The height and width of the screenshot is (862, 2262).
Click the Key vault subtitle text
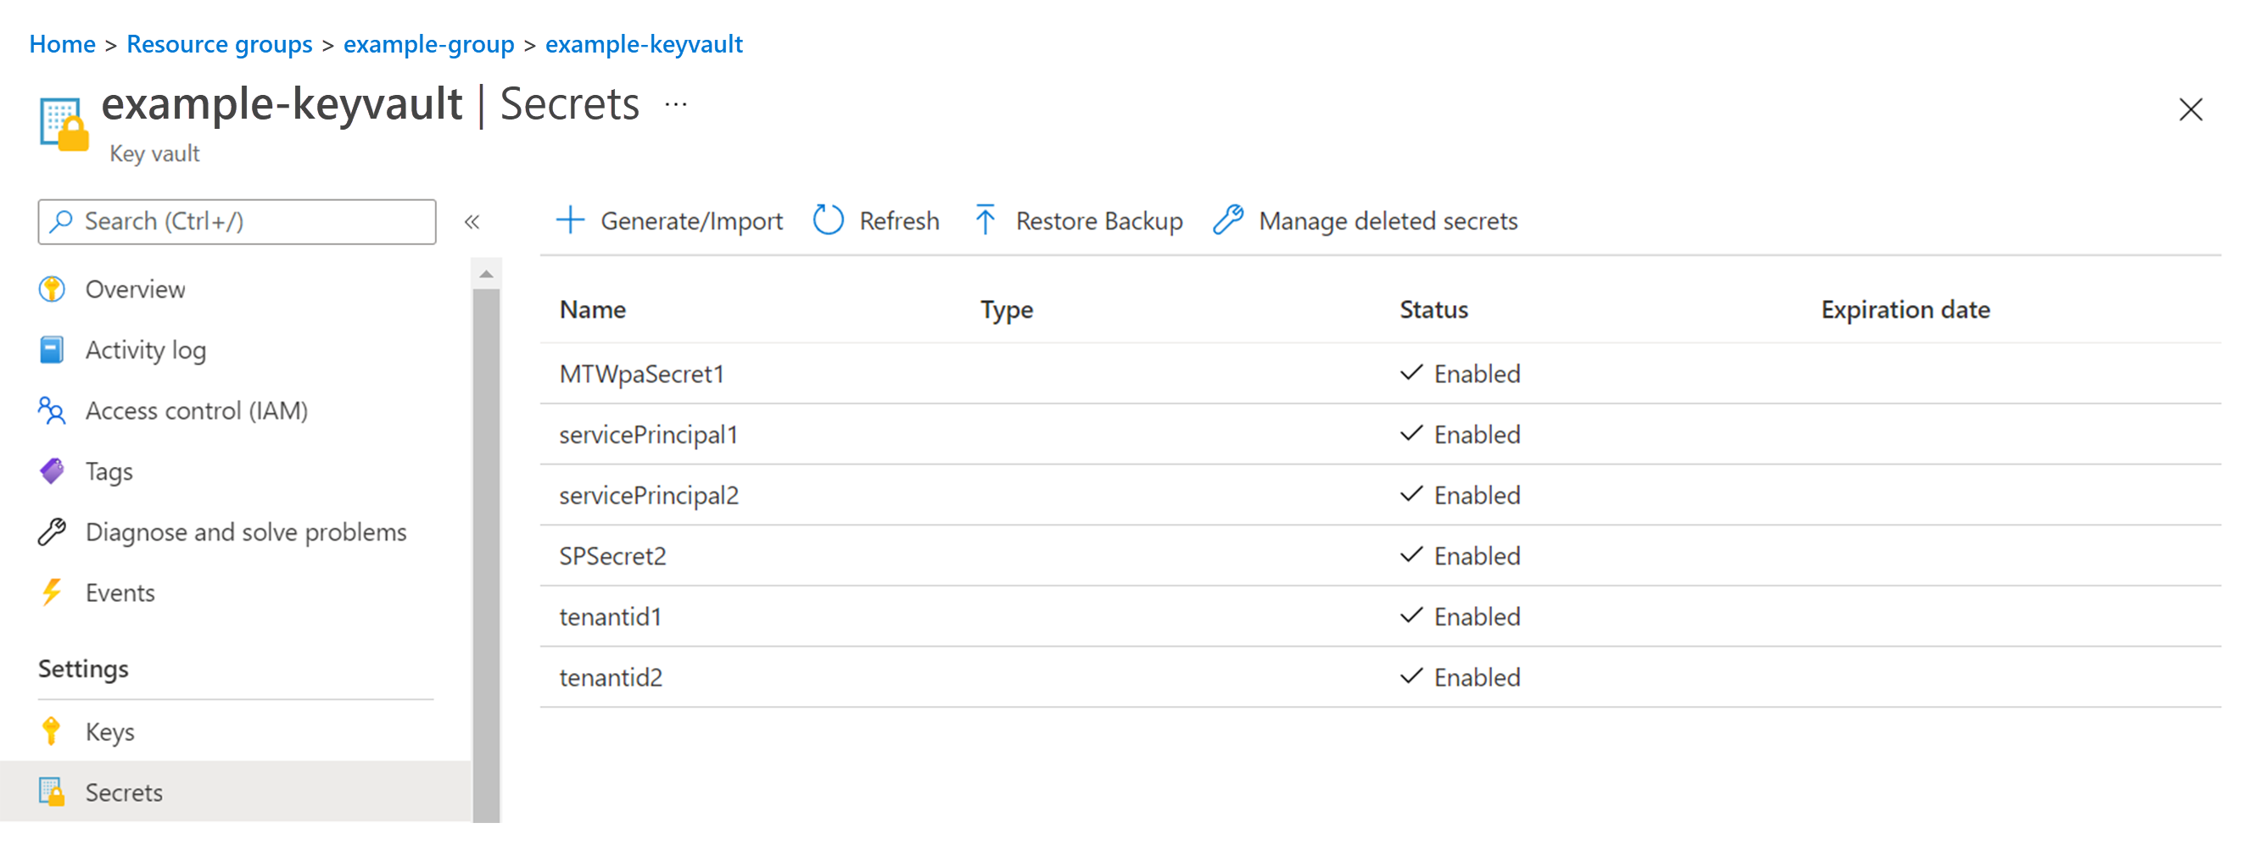click(x=154, y=153)
